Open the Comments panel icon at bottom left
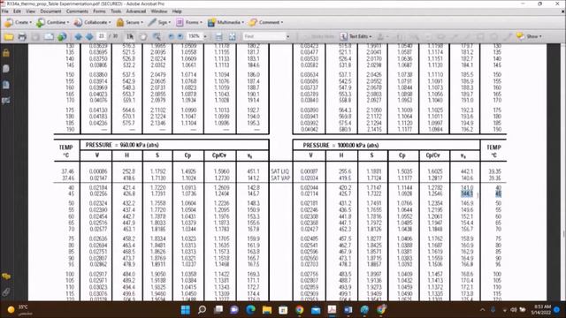This screenshot has width=566, height=318. pos(6,276)
